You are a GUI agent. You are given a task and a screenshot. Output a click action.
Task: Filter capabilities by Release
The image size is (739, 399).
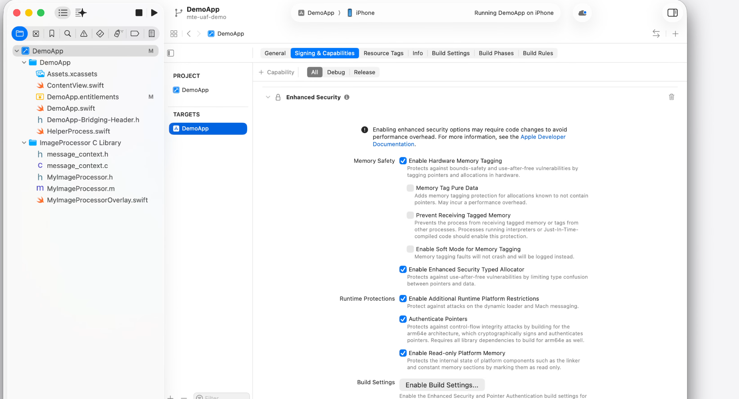point(364,72)
